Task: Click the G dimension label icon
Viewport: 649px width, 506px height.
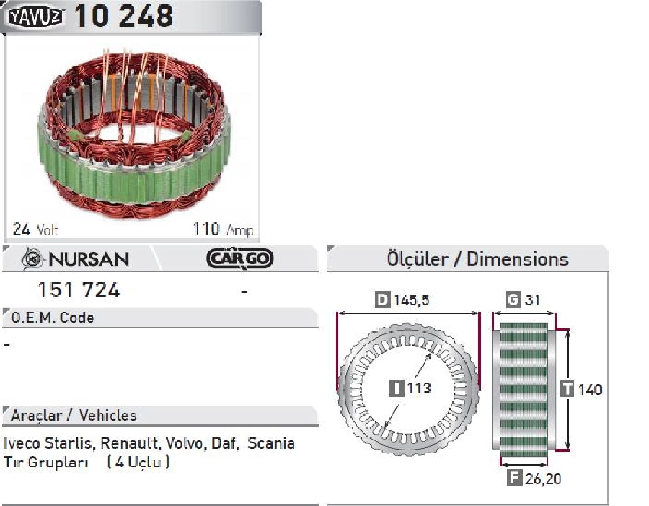Action: point(513,300)
